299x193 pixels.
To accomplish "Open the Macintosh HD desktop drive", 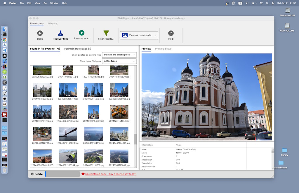I will pos(288,10).
